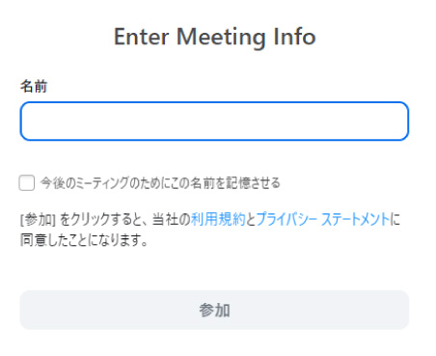Focus the blue-outlined text box

214,122
